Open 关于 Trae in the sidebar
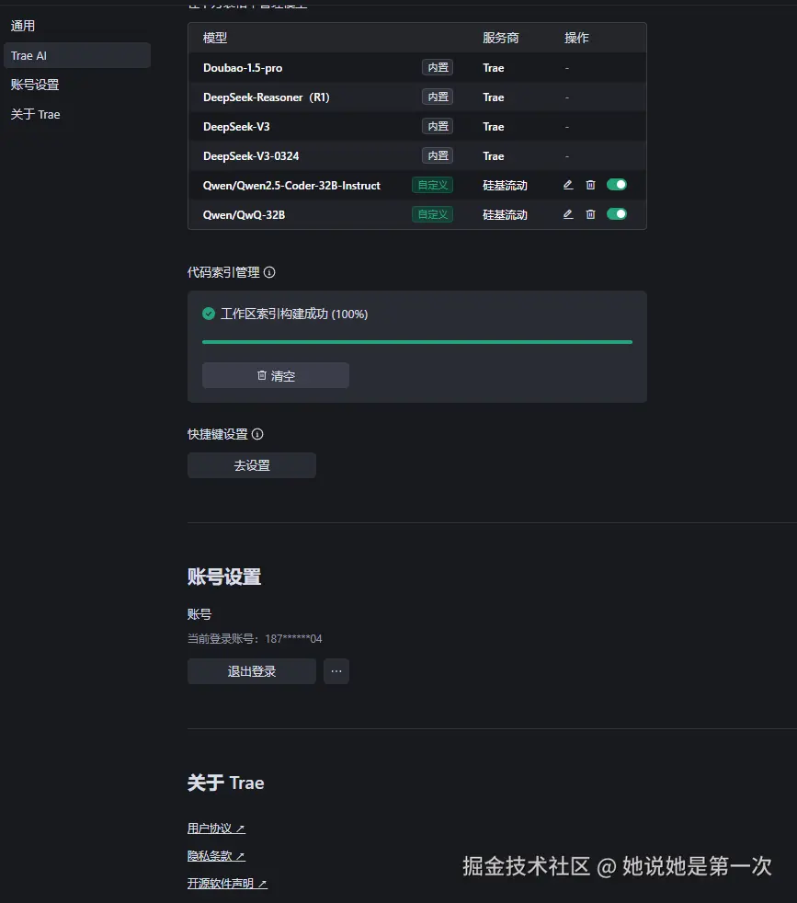Viewport: 797px width, 903px height. point(36,114)
